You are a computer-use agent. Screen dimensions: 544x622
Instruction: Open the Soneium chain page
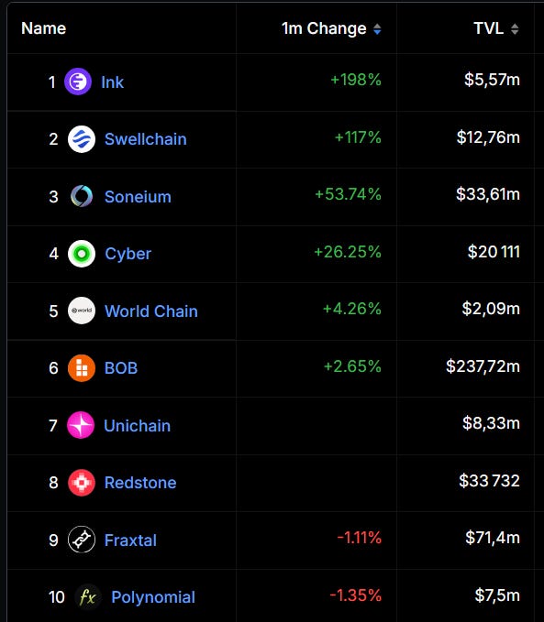click(138, 197)
